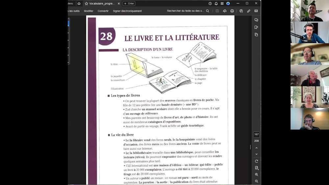This screenshot has height=185, width=329.
Task: Open the account profile avatar
Action: [x=228, y=4]
